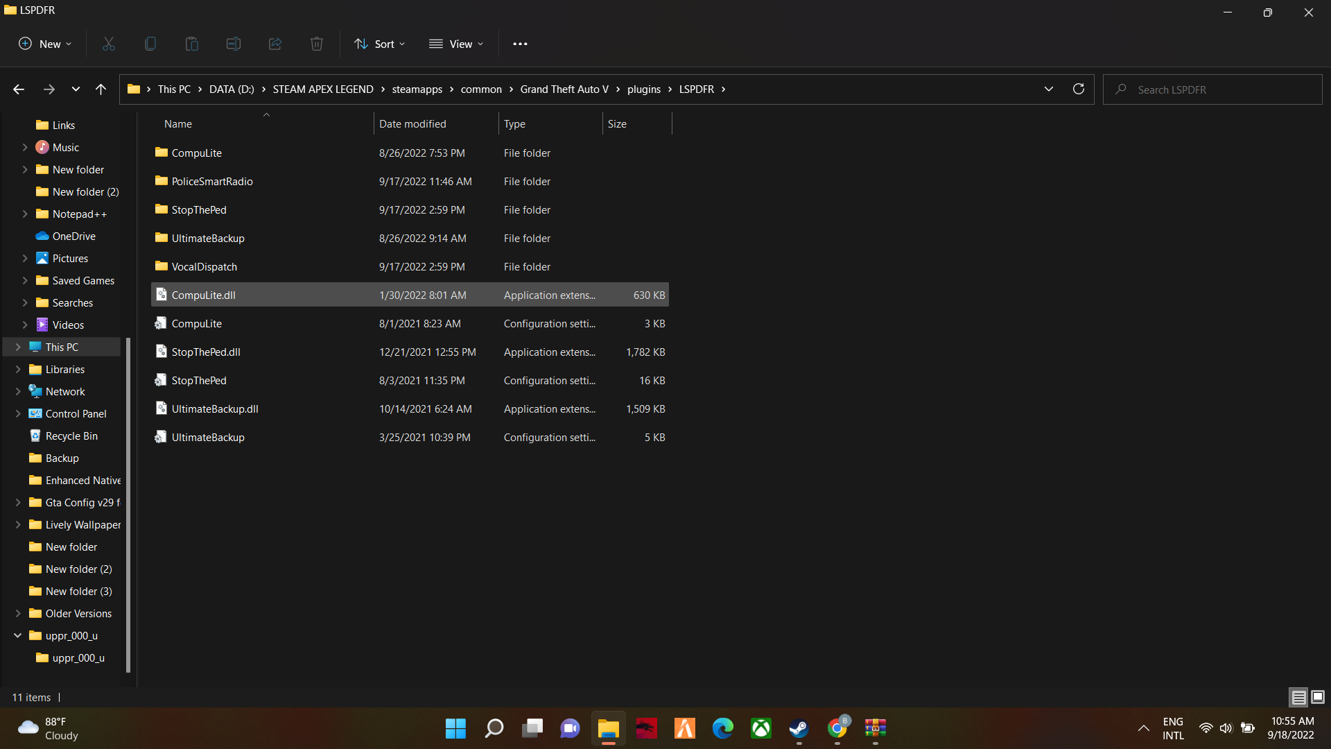Screen dimensions: 1331x749
Task: Open the View dropdown menu
Action: pos(456,44)
